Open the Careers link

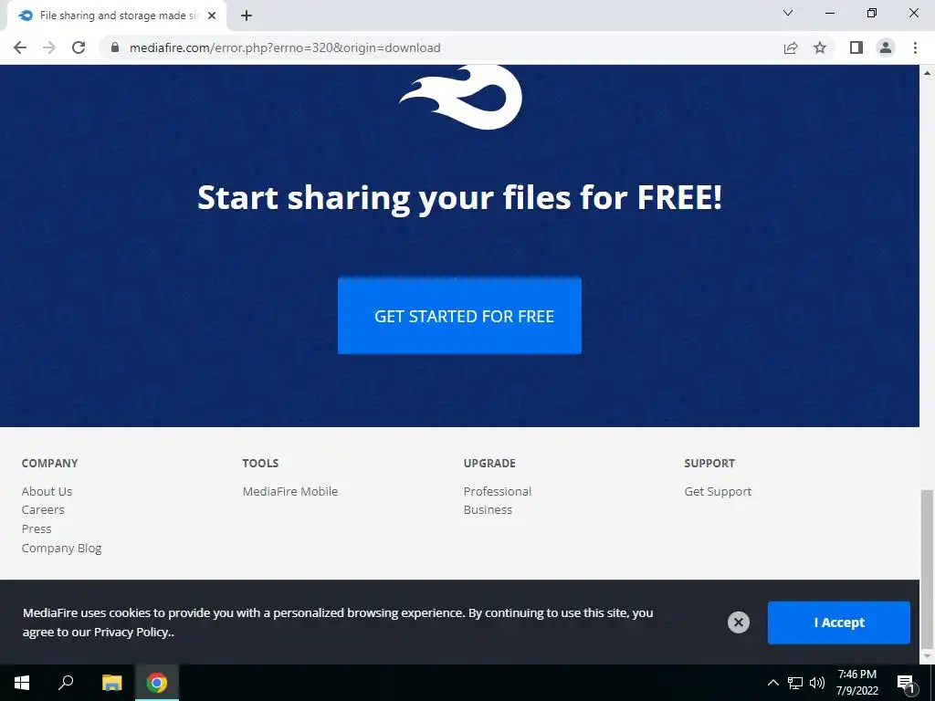[x=43, y=509]
